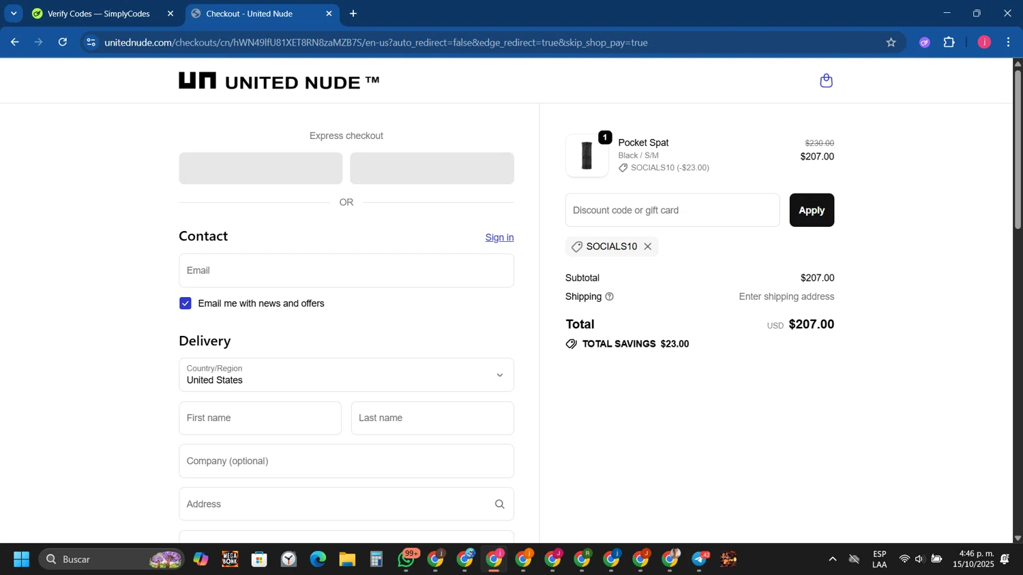Image resolution: width=1023 pixels, height=575 pixels.
Task: Open Microsoft Store from the taskbar
Action: [259, 559]
